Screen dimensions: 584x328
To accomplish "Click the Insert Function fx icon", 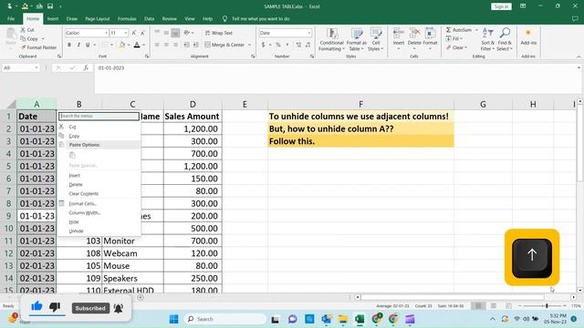I will point(86,68).
